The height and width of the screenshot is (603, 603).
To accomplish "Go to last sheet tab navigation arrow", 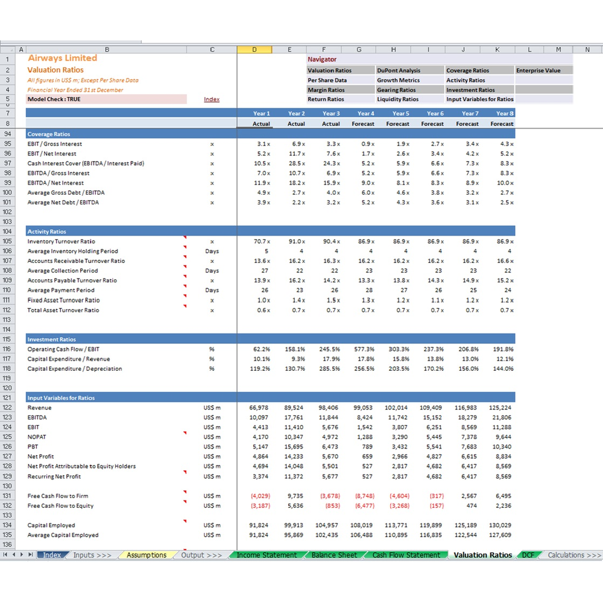I will (30, 555).
